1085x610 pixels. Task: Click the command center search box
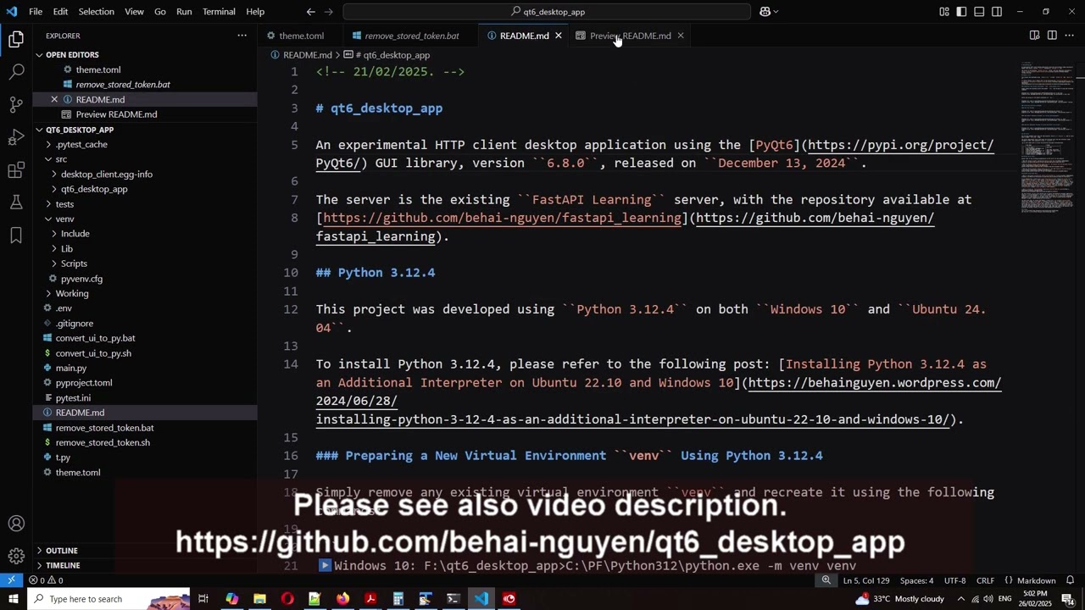click(x=547, y=12)
